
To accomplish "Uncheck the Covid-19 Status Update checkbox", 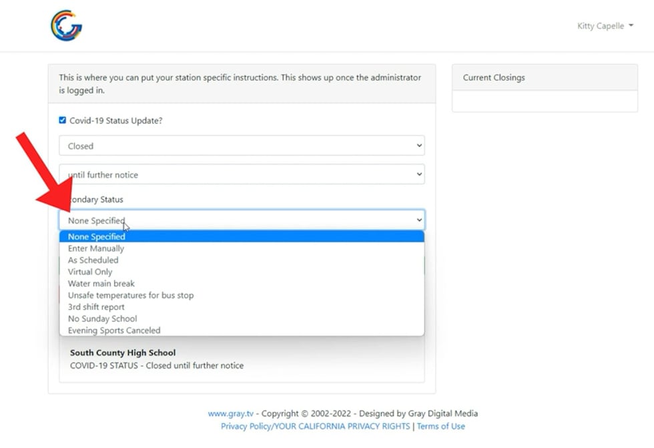I will [x=63, y=120].
